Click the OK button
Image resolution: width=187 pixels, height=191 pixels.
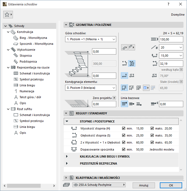tap(171, 185)
